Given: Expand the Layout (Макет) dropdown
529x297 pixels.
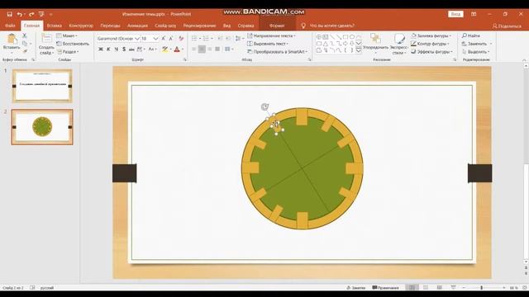Looking at the screenshot, I should point(67,35).
